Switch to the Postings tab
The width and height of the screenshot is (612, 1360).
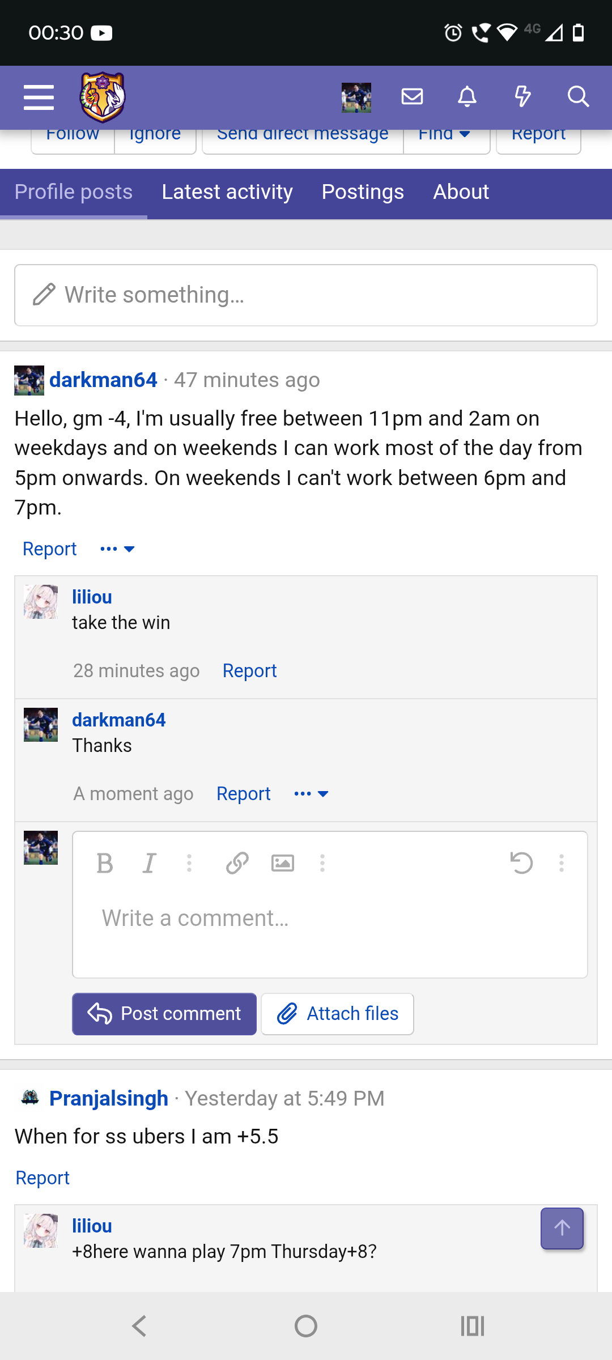363,192
